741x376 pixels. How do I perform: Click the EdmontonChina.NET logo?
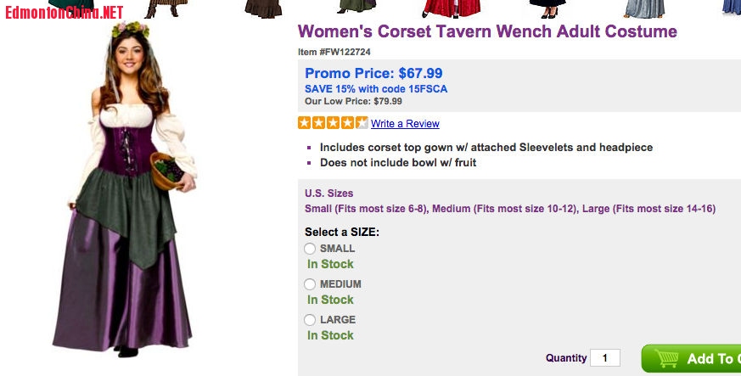(65, 12)
